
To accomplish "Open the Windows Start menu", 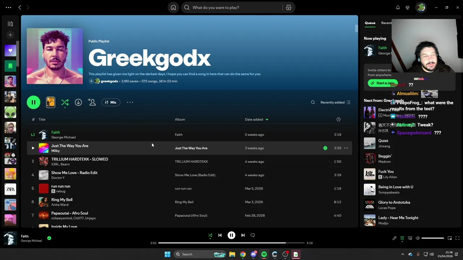I will coord(167,254).
